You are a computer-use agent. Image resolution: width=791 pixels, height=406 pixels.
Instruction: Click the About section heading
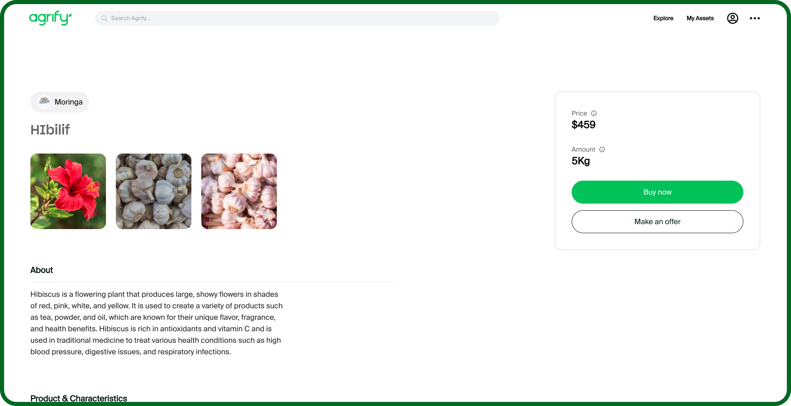[x=41, y=270]
